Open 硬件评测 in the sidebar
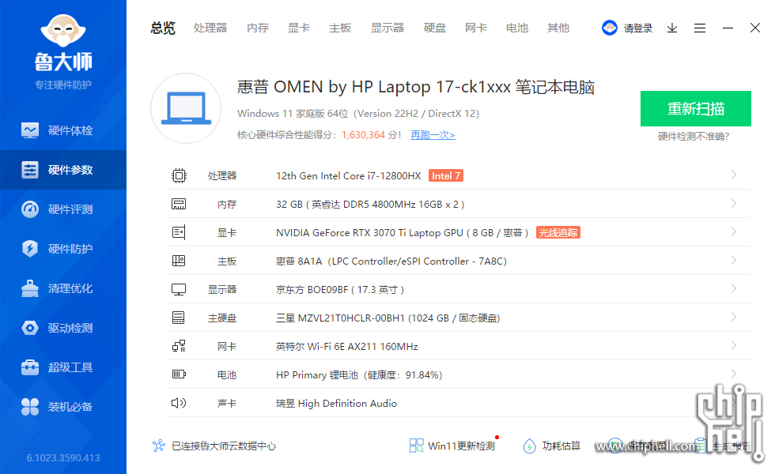The height and width of the screenshot is (474, 775). [63, 209]
